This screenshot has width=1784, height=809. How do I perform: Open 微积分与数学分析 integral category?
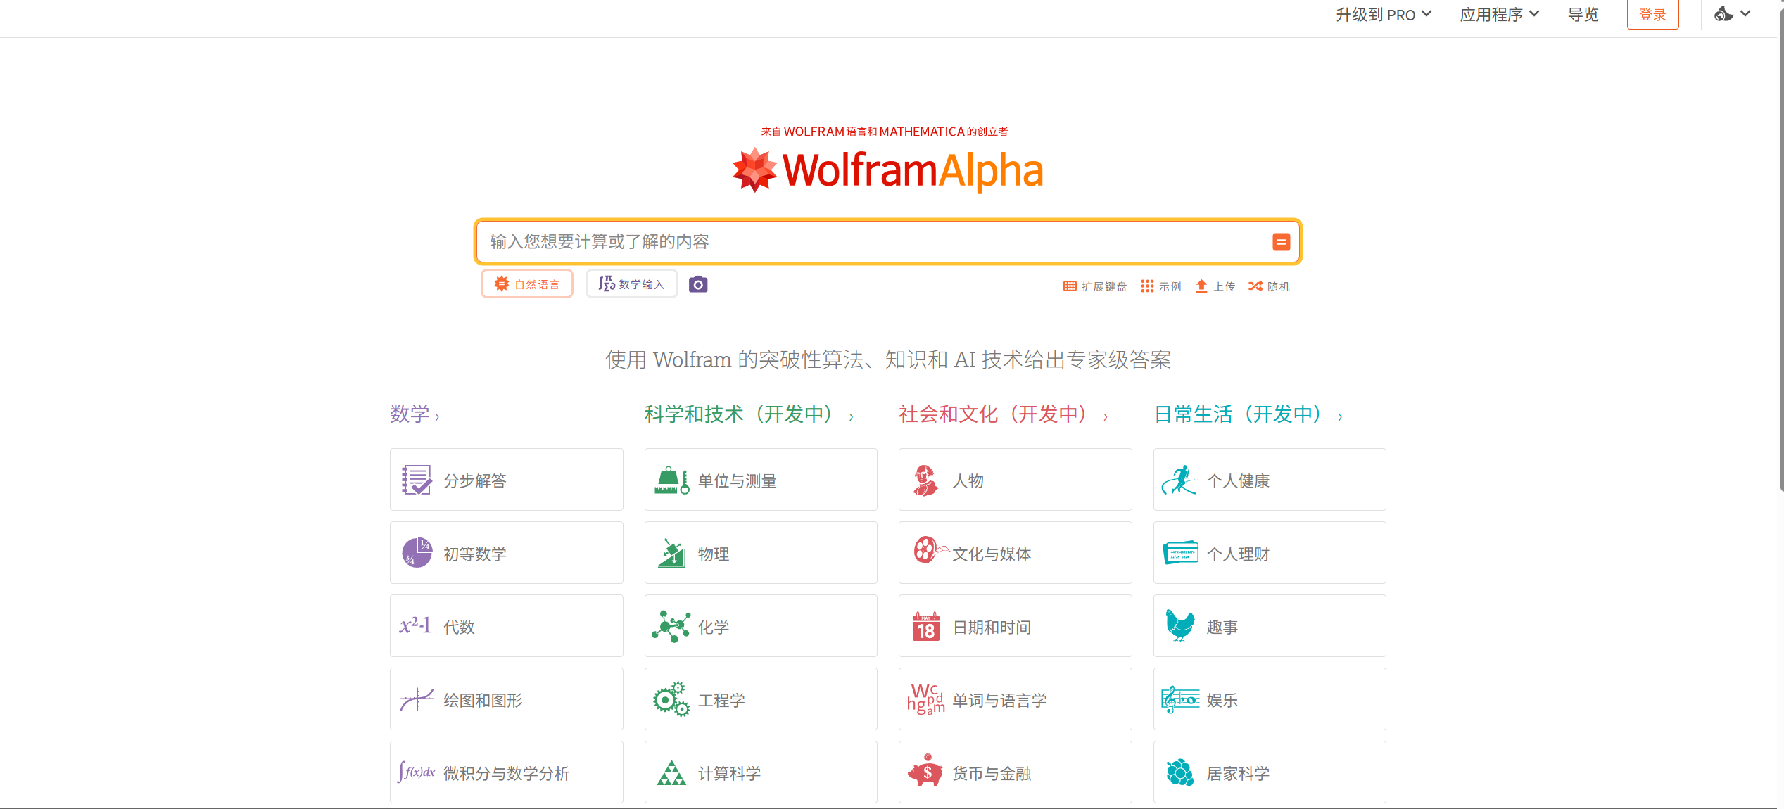[x=507, y=772]
